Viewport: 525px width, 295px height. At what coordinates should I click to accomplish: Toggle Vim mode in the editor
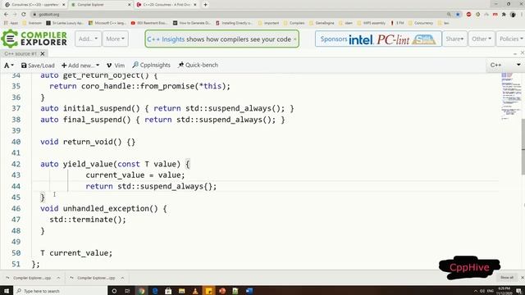click(116, 66)
